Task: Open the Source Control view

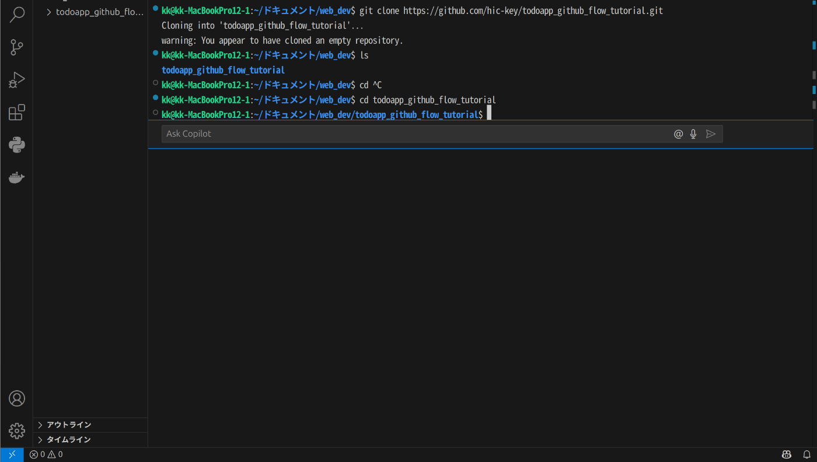Action: 17,47
